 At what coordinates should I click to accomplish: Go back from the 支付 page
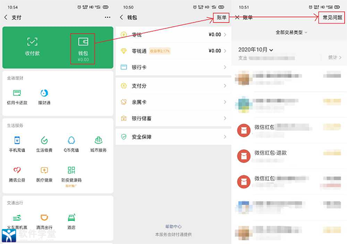pyautogui.click(x=6, y=17)
